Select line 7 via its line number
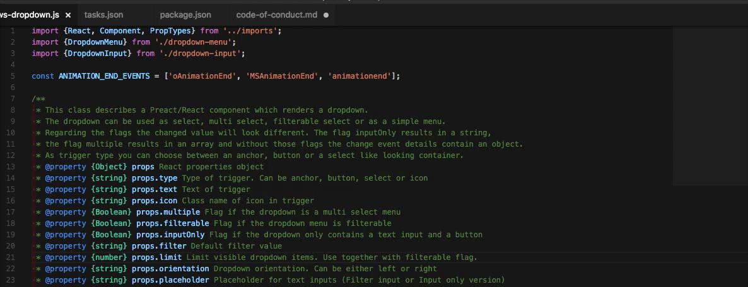 [13, 99]
